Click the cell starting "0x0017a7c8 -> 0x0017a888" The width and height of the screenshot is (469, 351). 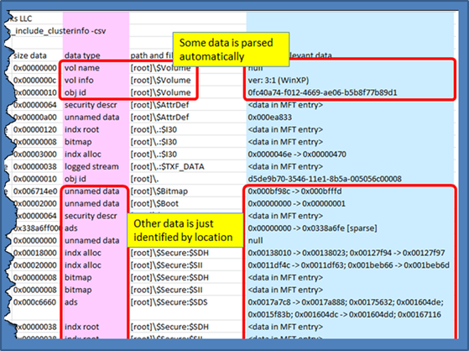[x=346, y=308]
